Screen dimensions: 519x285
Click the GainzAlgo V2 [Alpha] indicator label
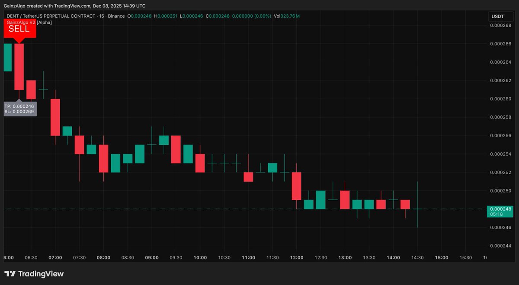coord(29,22)
